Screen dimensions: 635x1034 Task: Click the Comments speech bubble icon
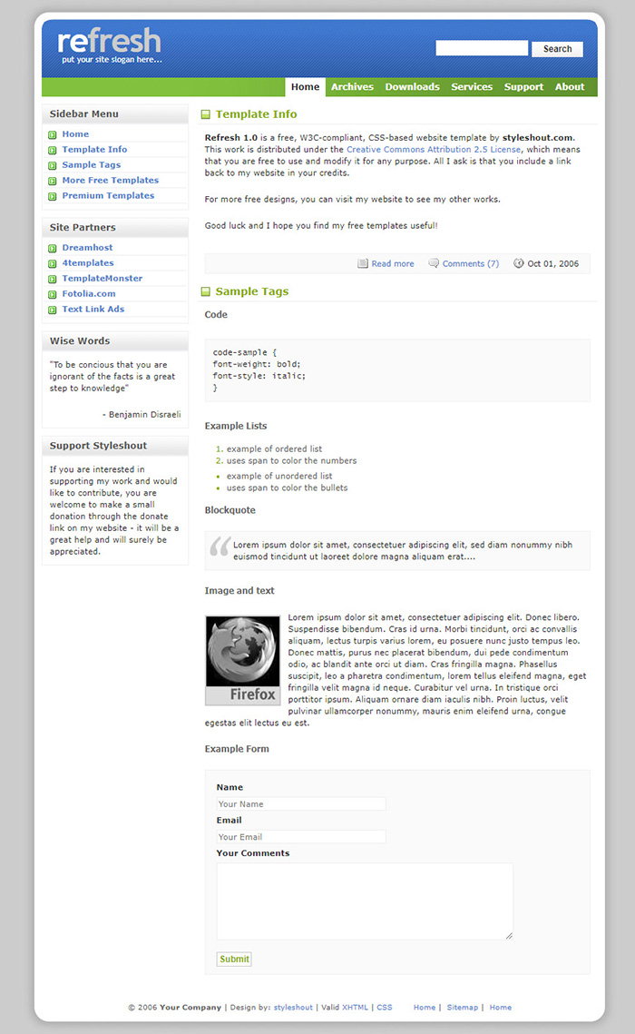click(x=434, y=264)
